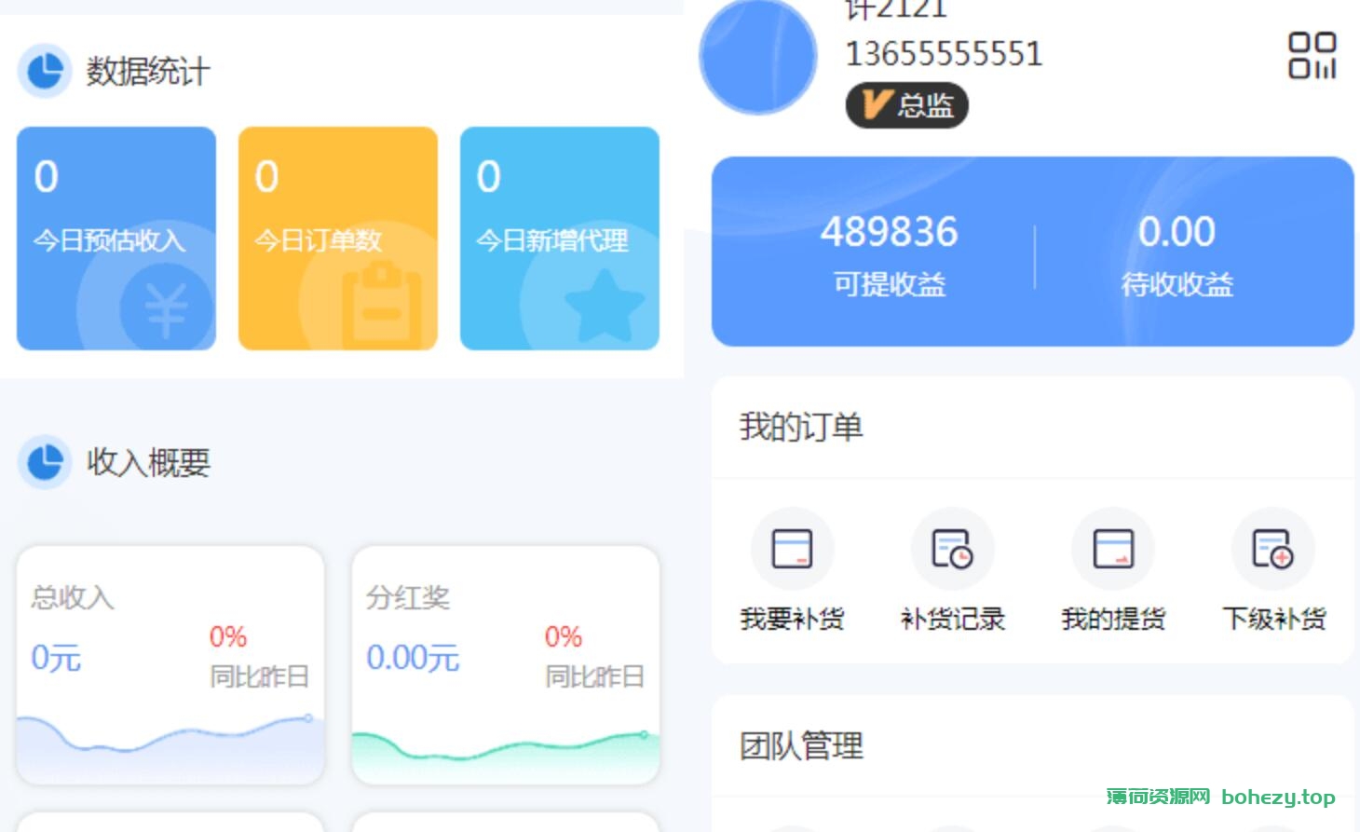Click the yen icon on 今日预估收入 card
The height and width of the screenshot is (832, 1360).
click(167, 308)
